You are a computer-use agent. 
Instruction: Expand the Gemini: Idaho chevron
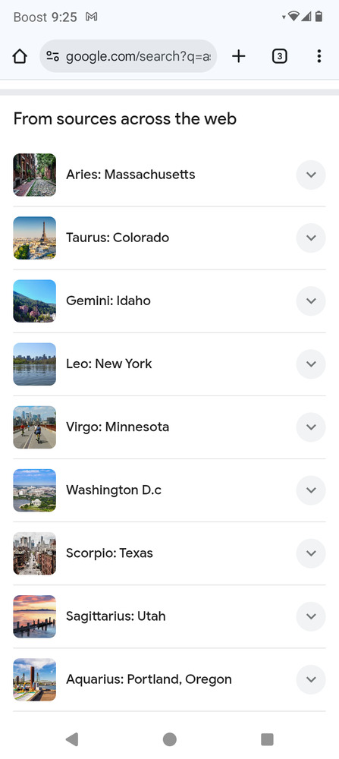[311, 301]
